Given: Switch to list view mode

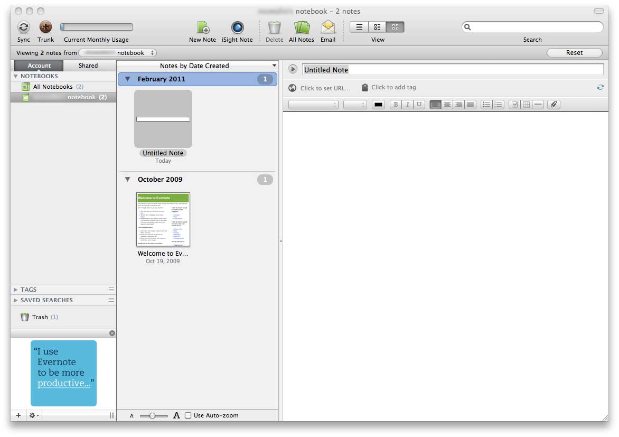Looking at the screenshot, I should tap(359, 27).
